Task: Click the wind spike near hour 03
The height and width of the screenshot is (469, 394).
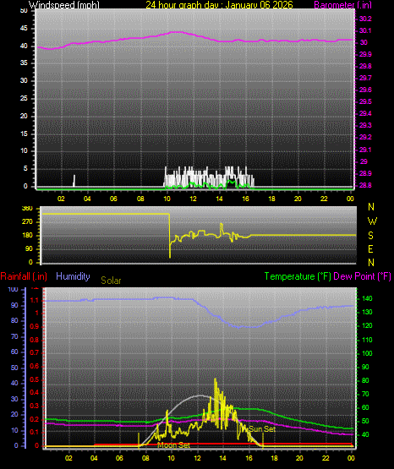Action: [74, 181]
